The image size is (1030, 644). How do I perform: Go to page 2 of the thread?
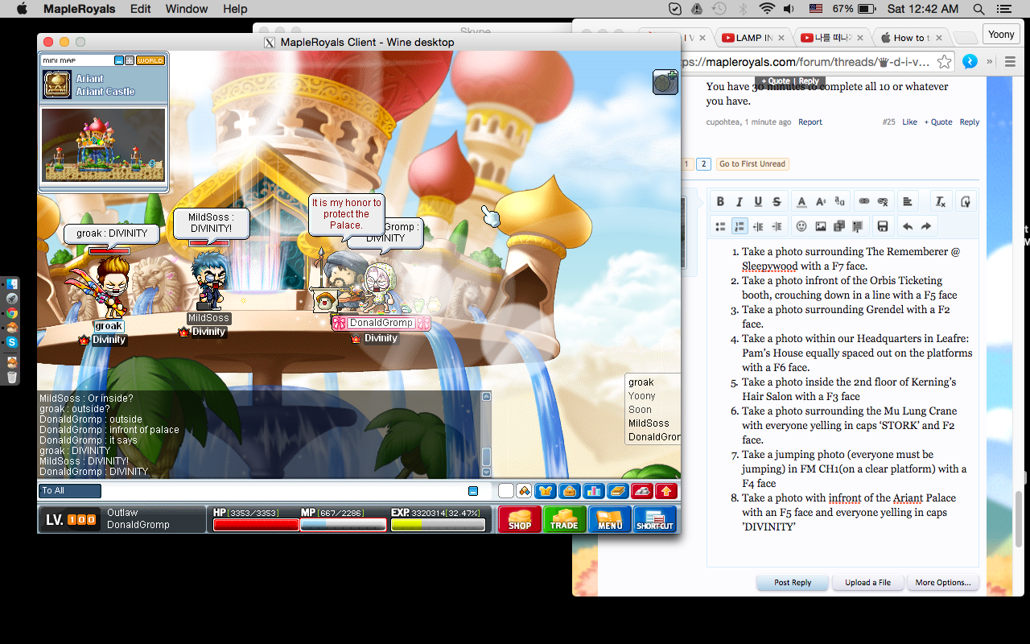(x=703, y=163)
